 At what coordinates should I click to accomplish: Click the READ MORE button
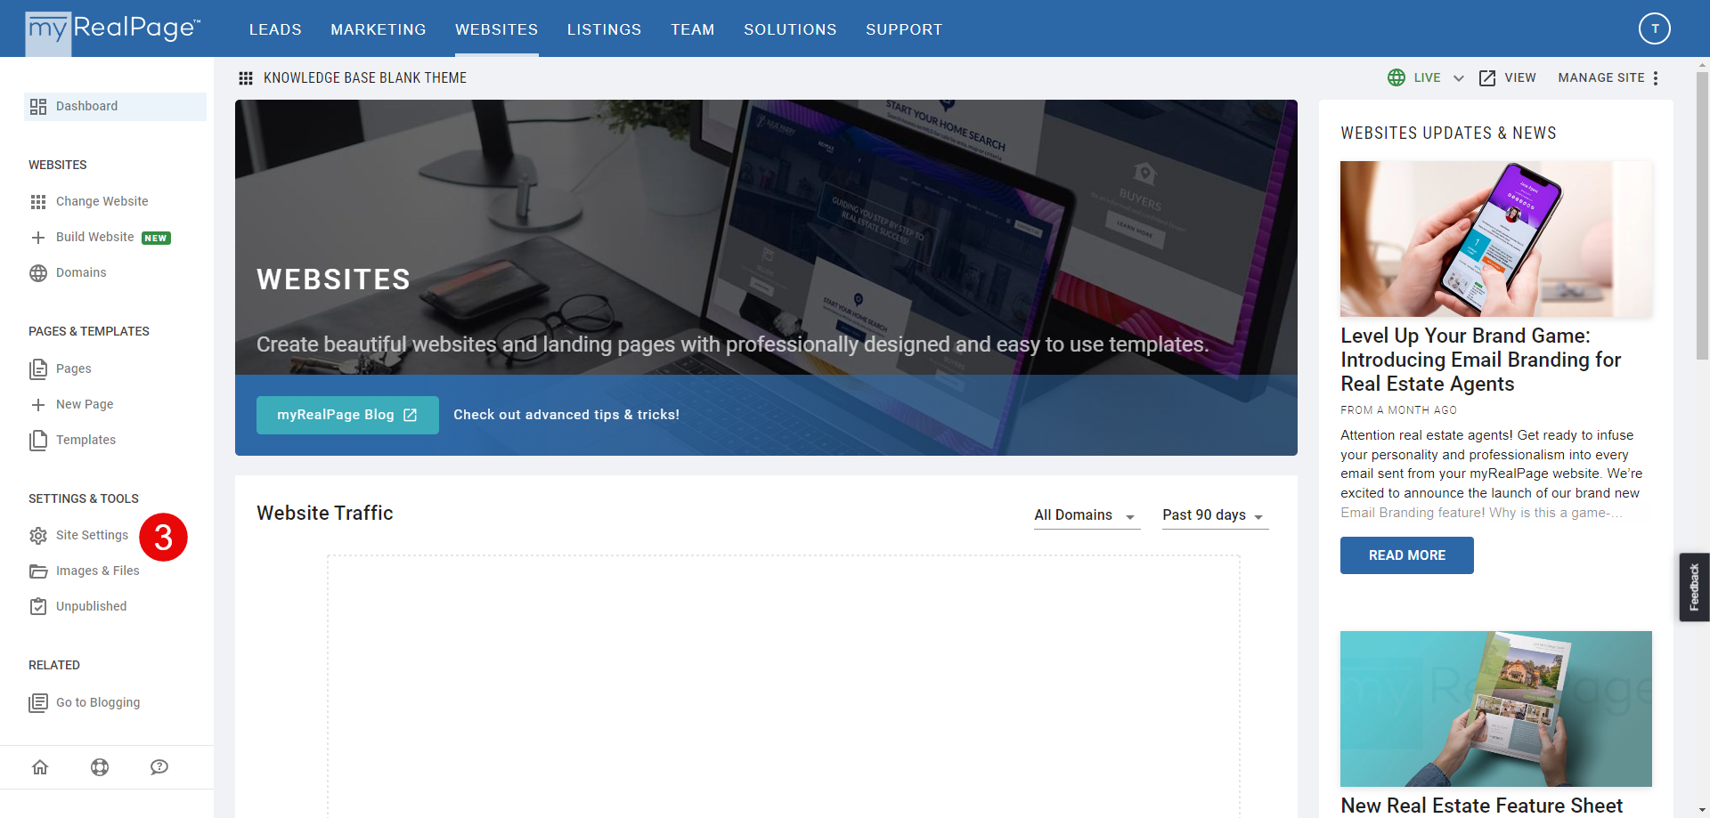click(x=1406, y=555)
